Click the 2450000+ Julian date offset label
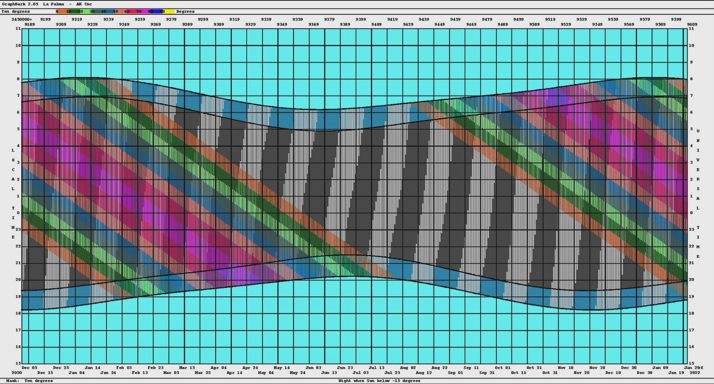Viewport: 714px width, 384px height. [x=22, y=19]
